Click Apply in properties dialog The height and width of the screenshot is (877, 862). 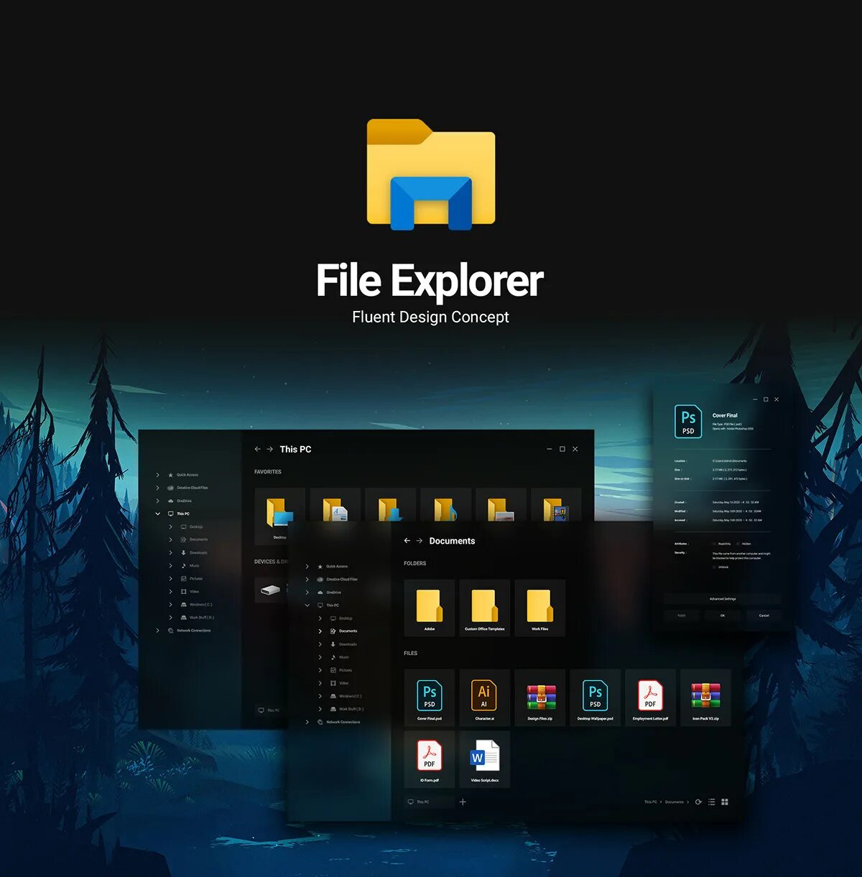tap(682, 616)
